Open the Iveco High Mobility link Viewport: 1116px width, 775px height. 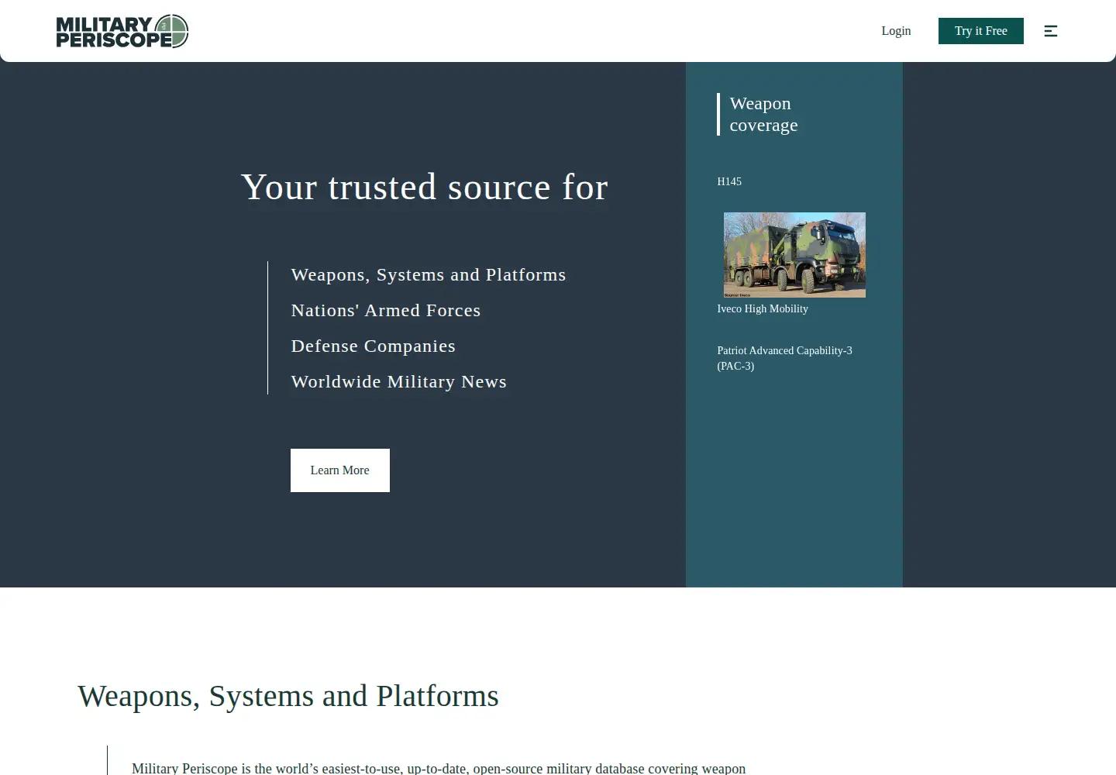pos(763,308)
